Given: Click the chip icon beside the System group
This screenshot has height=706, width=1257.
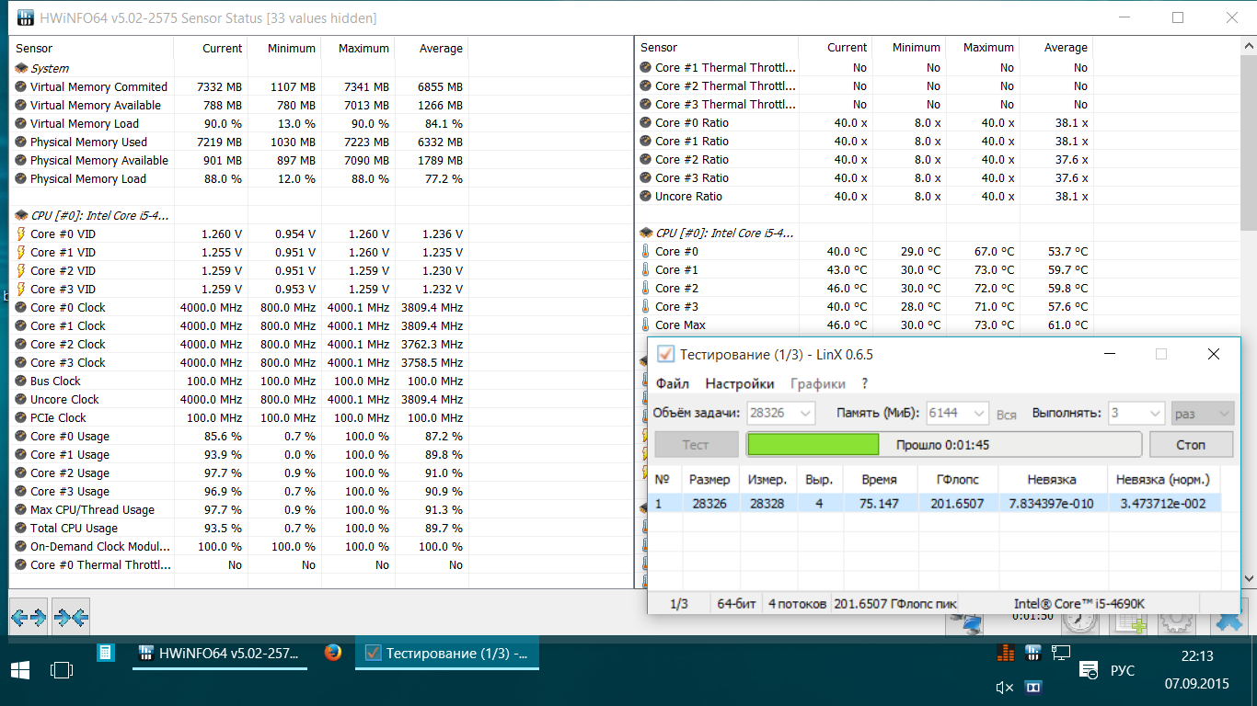Looking at the screenshot, I should (x=21, y=68).
